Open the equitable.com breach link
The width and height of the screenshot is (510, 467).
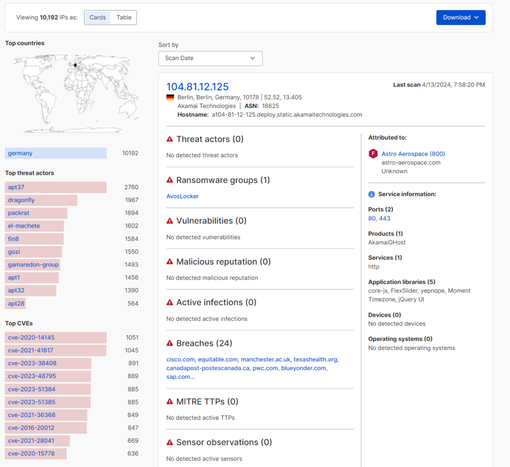pos(218,359)
